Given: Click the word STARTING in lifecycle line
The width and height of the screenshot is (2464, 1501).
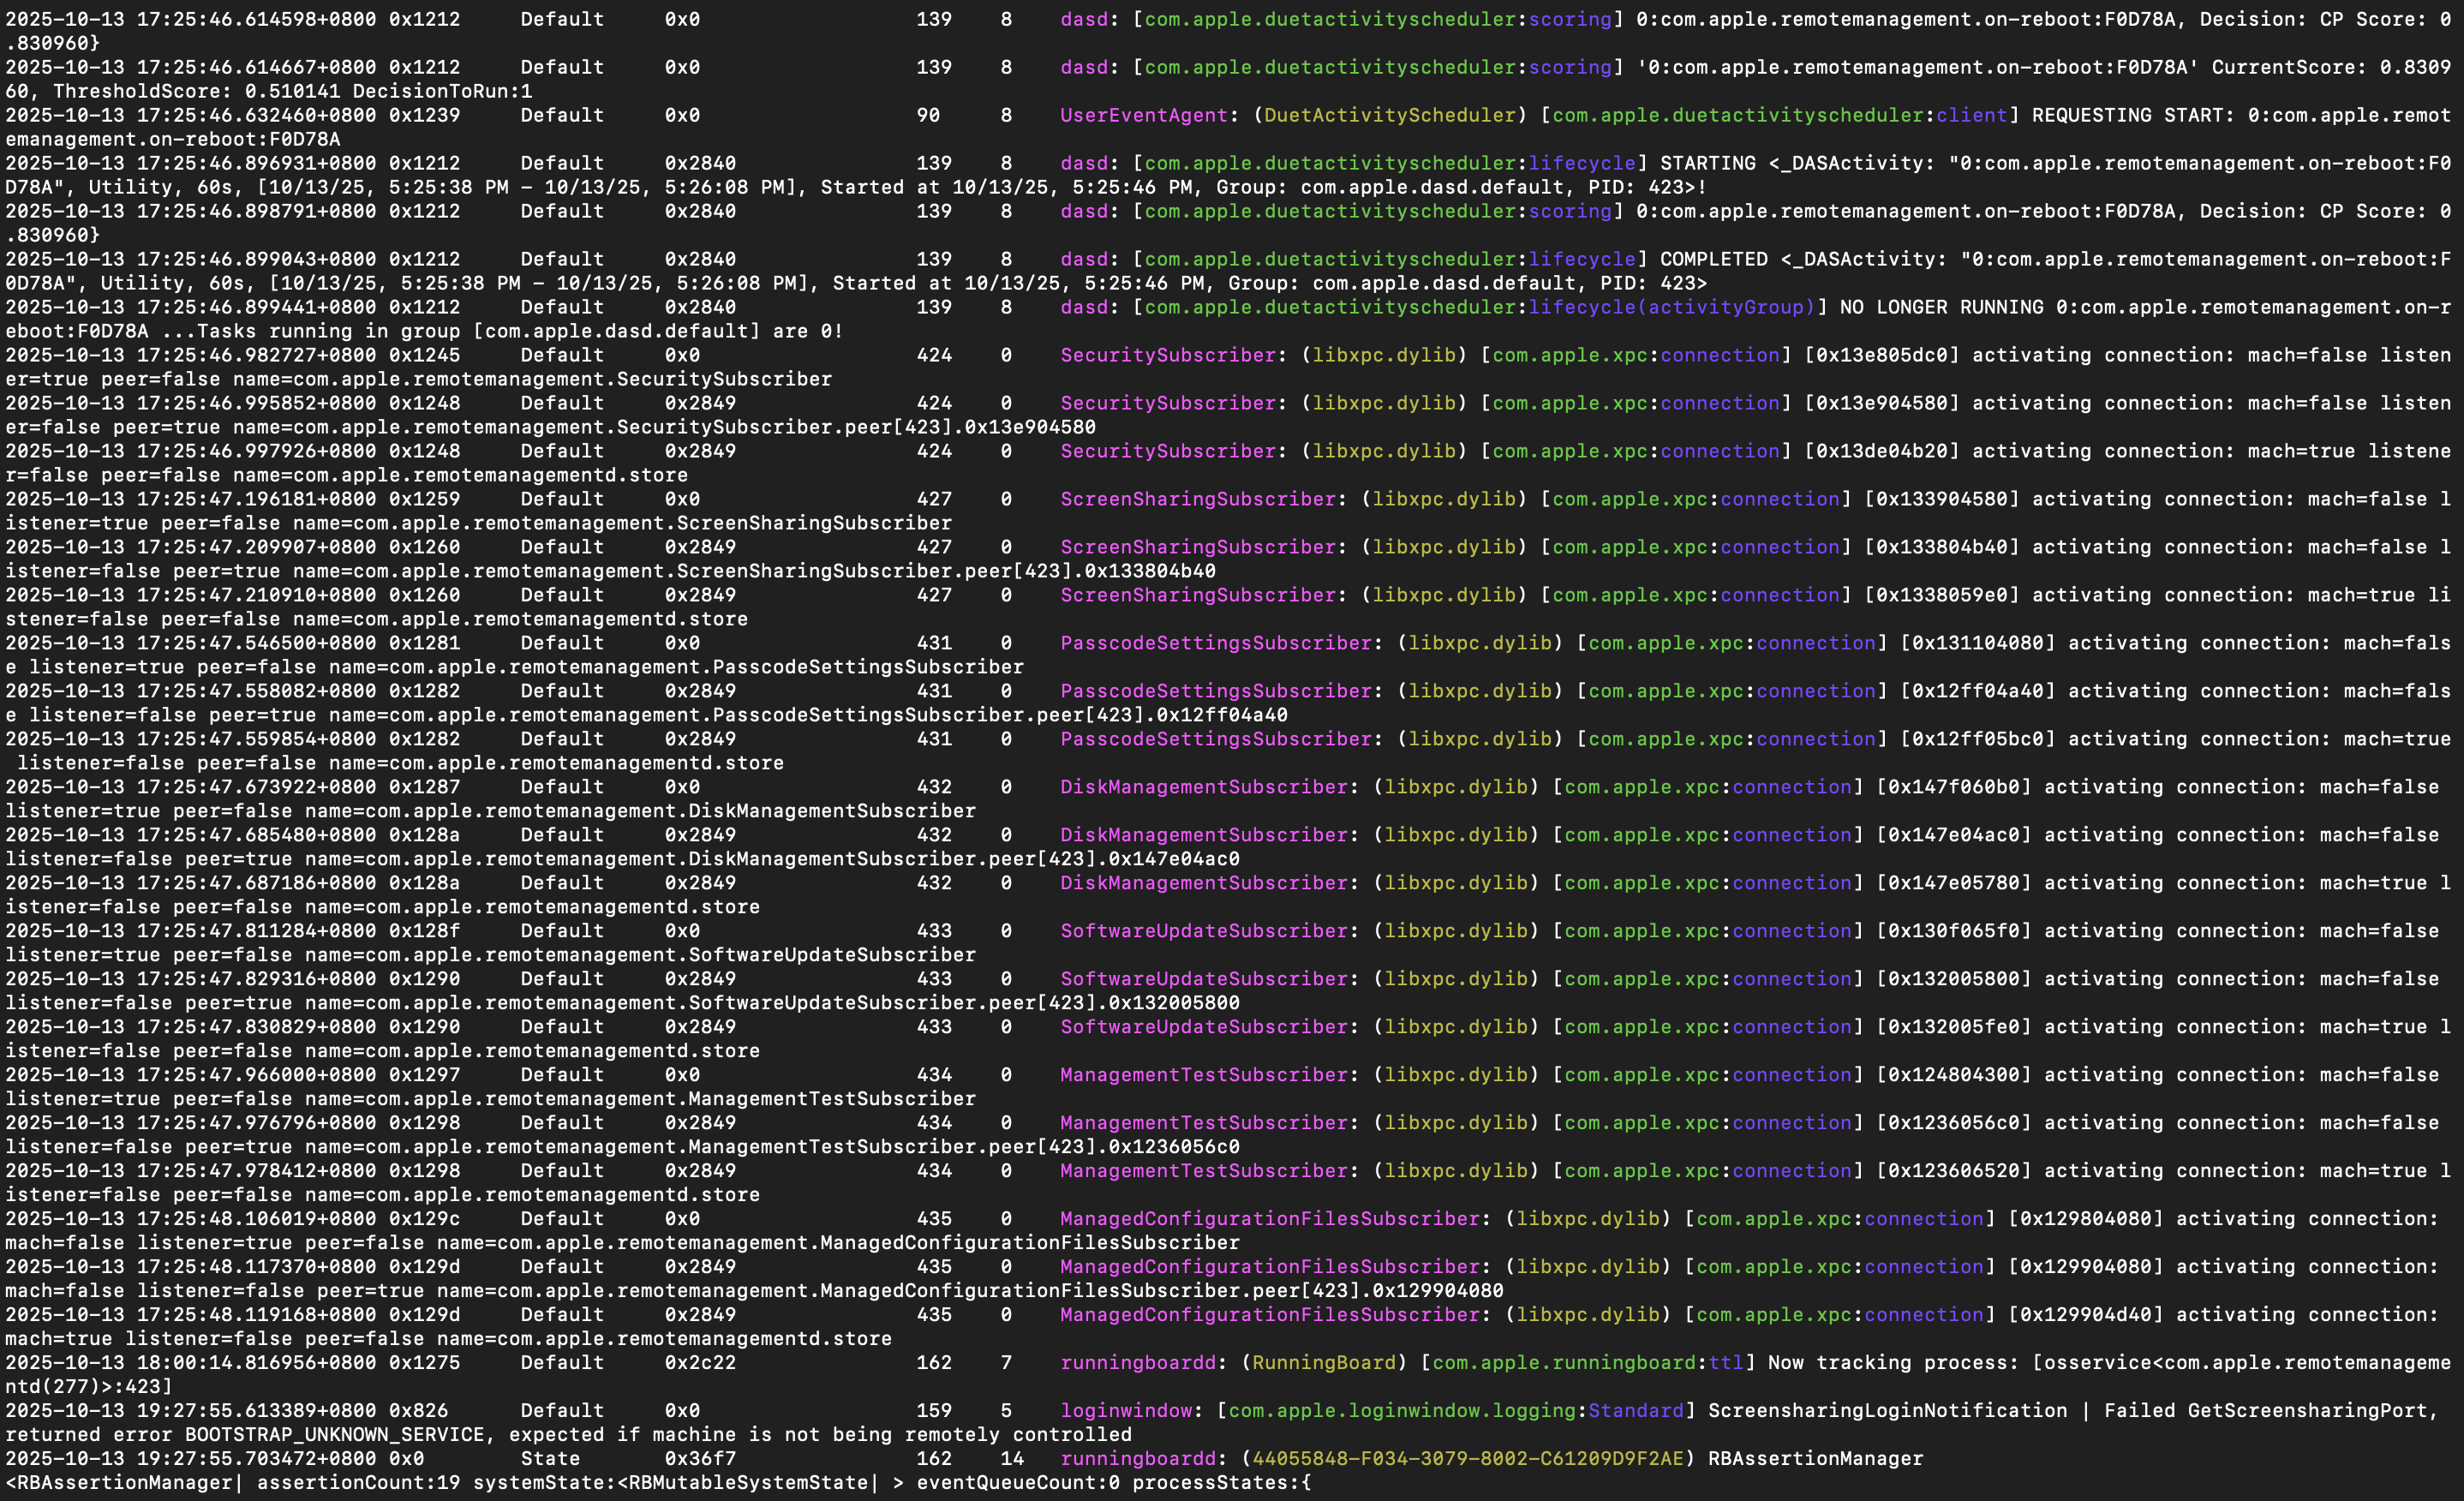Looking at the screenshot, I should coord(1707,163).
